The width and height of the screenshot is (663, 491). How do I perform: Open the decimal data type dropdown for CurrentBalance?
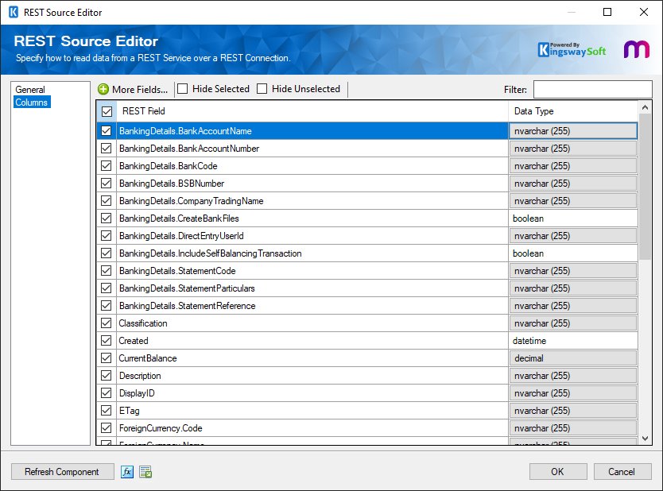[x=573, y=358]
